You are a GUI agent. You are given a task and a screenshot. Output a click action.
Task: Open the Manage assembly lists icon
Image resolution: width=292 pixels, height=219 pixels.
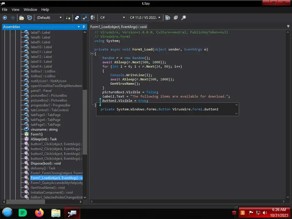click(x=68, y=18)
